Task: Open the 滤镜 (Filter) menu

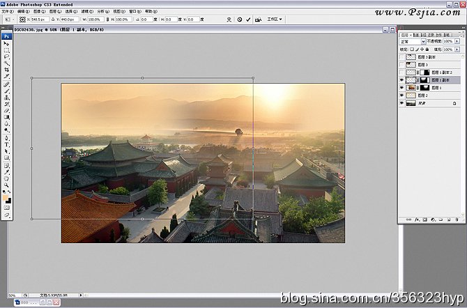Action: [86, 12]
